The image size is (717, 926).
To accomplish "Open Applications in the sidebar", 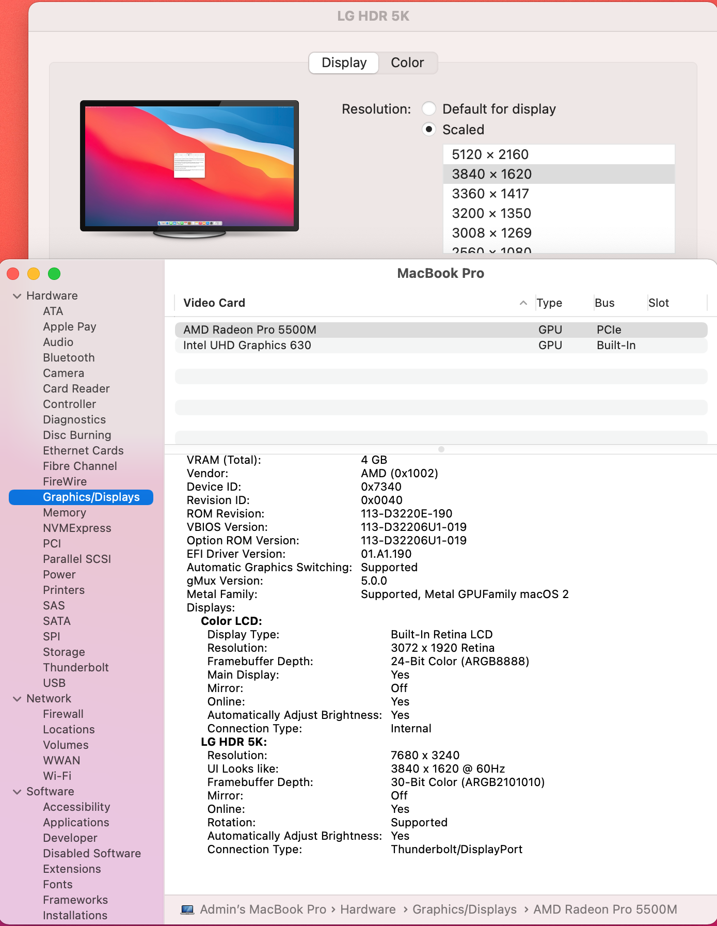I will coord(76,823).
